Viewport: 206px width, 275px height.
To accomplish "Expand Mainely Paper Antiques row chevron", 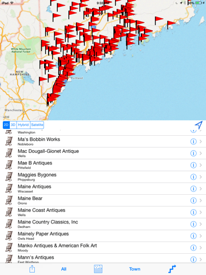I will (x=201, y=236).
